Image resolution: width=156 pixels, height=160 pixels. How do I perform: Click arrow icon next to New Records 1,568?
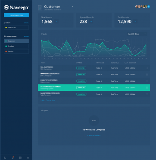[x=56, y=22]
